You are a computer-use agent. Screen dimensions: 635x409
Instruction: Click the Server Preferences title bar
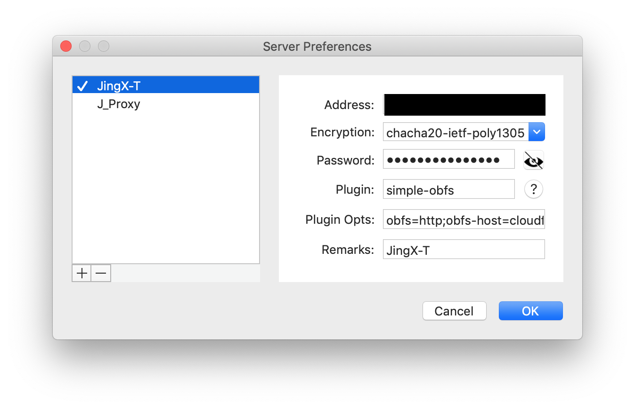click(x=317, y=47)
